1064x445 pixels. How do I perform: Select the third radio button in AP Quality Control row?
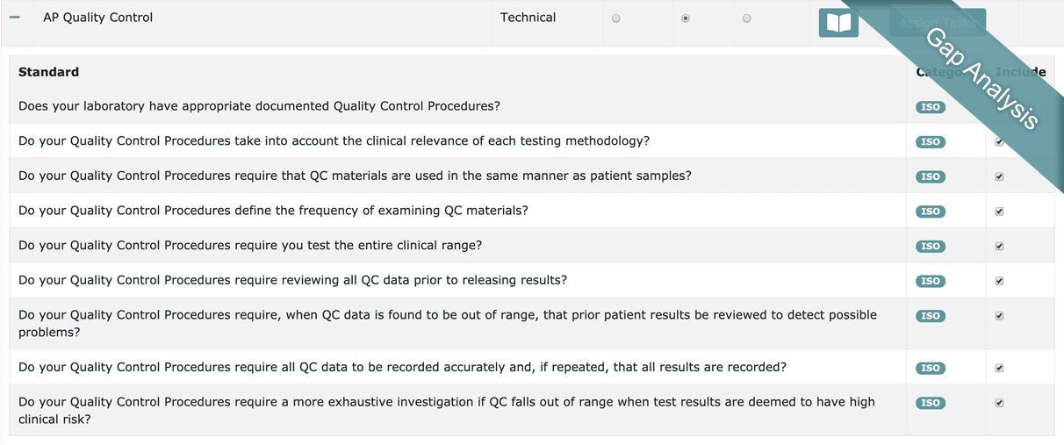[747, 18]
